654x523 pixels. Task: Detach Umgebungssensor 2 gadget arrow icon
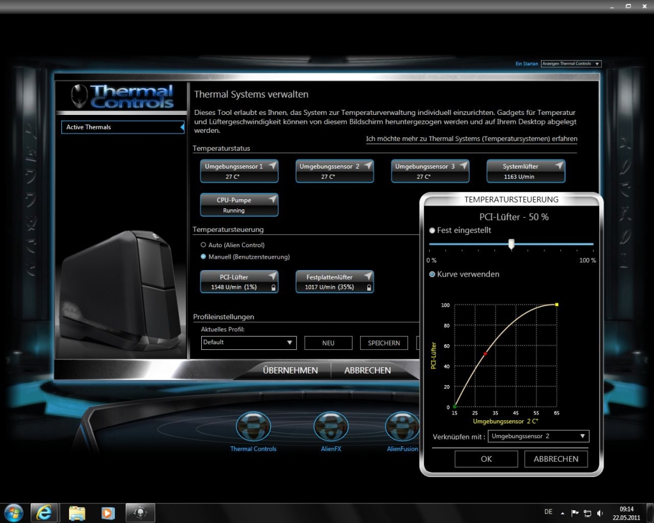click(x=369, y=165)
